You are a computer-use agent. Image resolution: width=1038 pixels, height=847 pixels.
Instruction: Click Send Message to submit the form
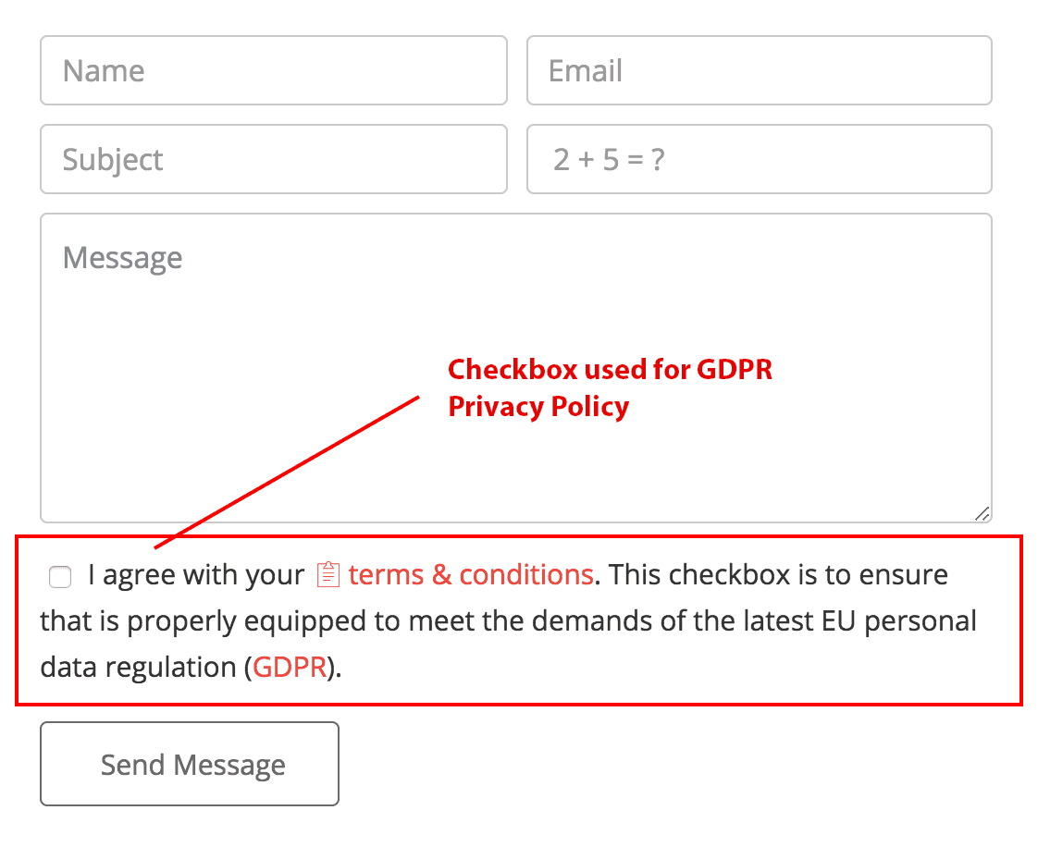pos(189,764)
